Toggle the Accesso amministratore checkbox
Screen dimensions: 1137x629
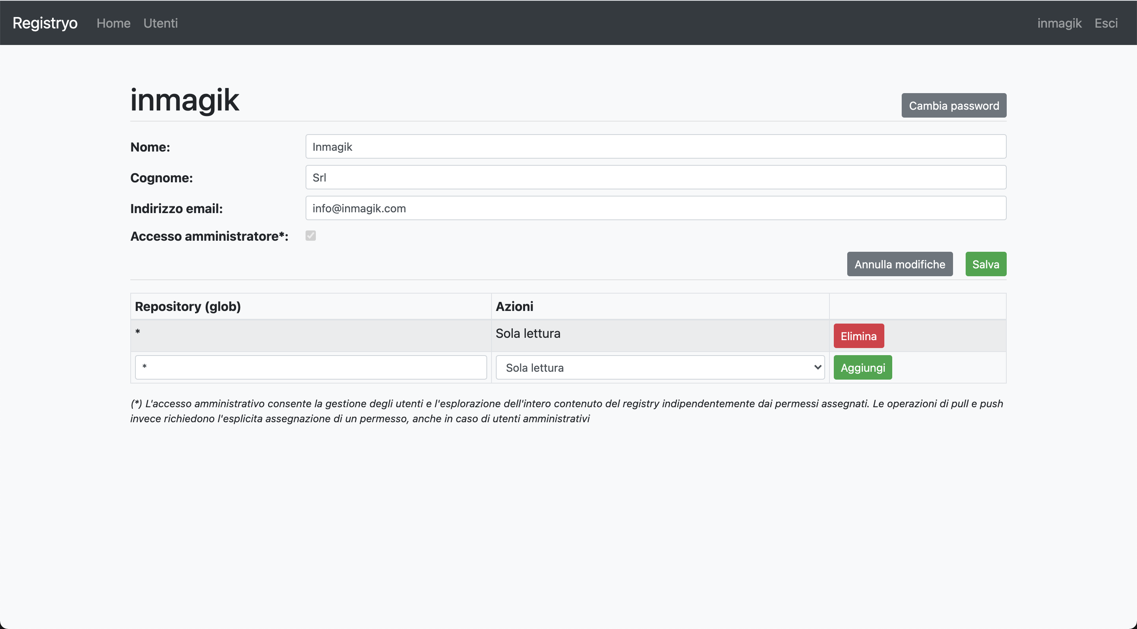[x=310, y=236]
